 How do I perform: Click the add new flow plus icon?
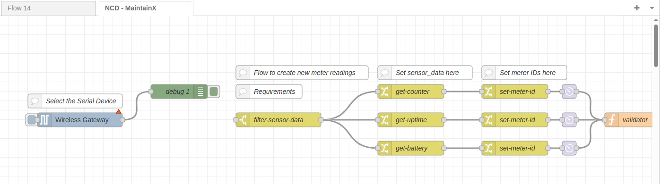637,8
